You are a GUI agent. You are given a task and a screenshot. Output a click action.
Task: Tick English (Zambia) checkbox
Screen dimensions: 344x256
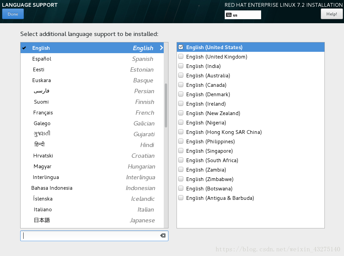181,170
